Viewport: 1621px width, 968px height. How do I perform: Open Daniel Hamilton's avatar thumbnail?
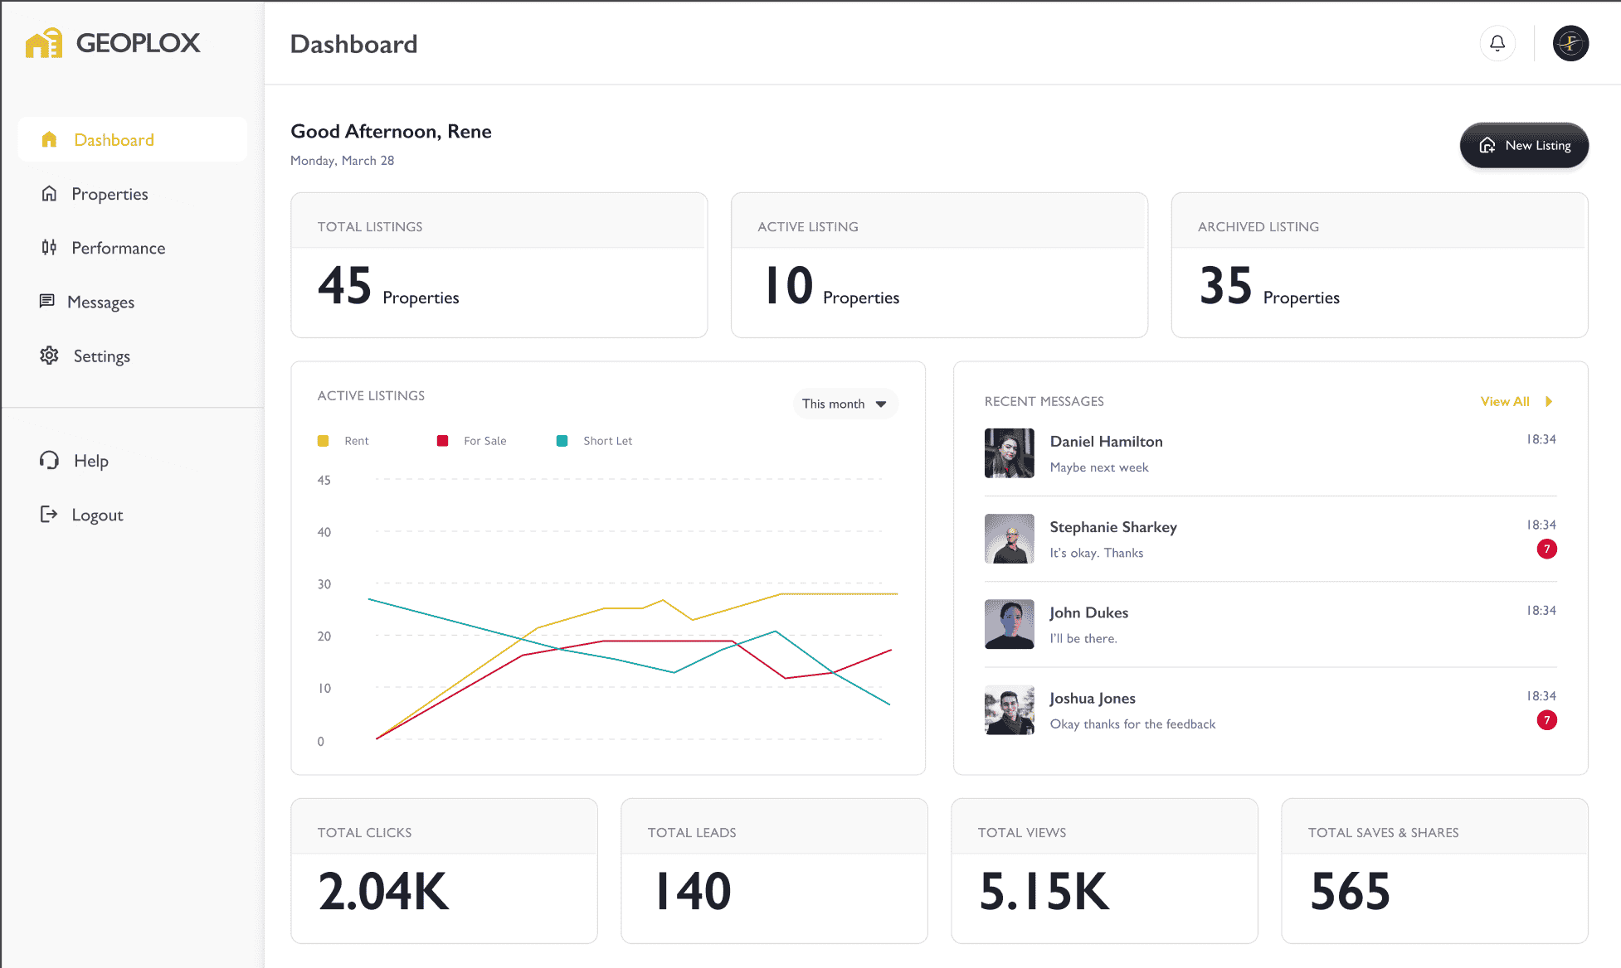(1009, 453)
